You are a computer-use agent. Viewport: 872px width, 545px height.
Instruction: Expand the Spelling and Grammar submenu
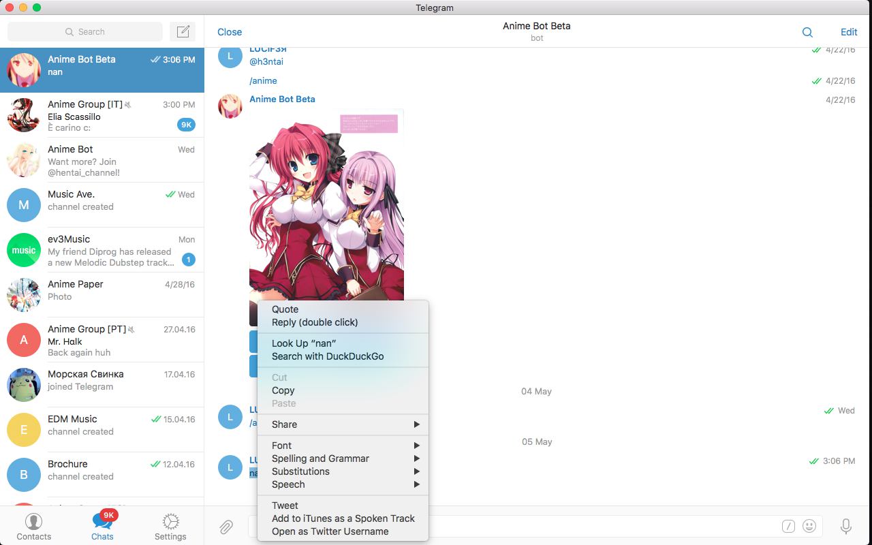tap(343, 458)
